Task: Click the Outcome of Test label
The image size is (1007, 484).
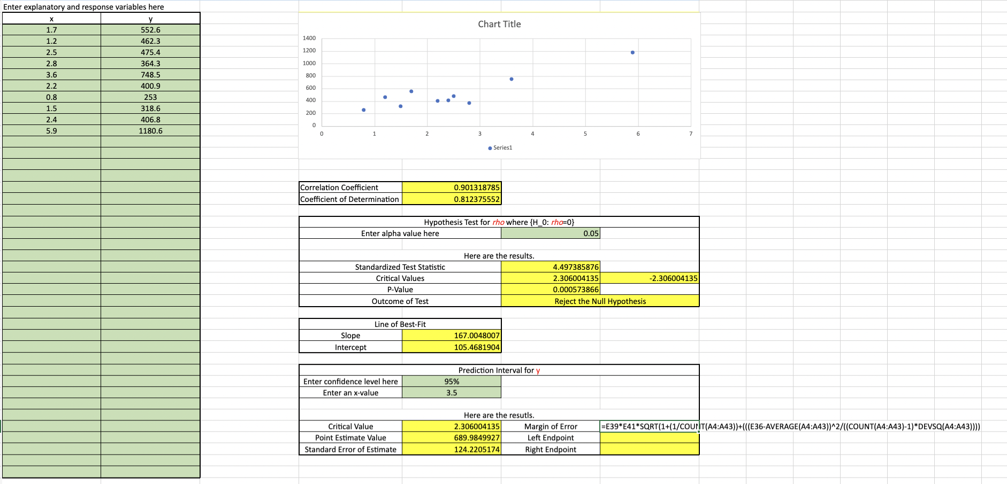Action: (x=400, y=301)
